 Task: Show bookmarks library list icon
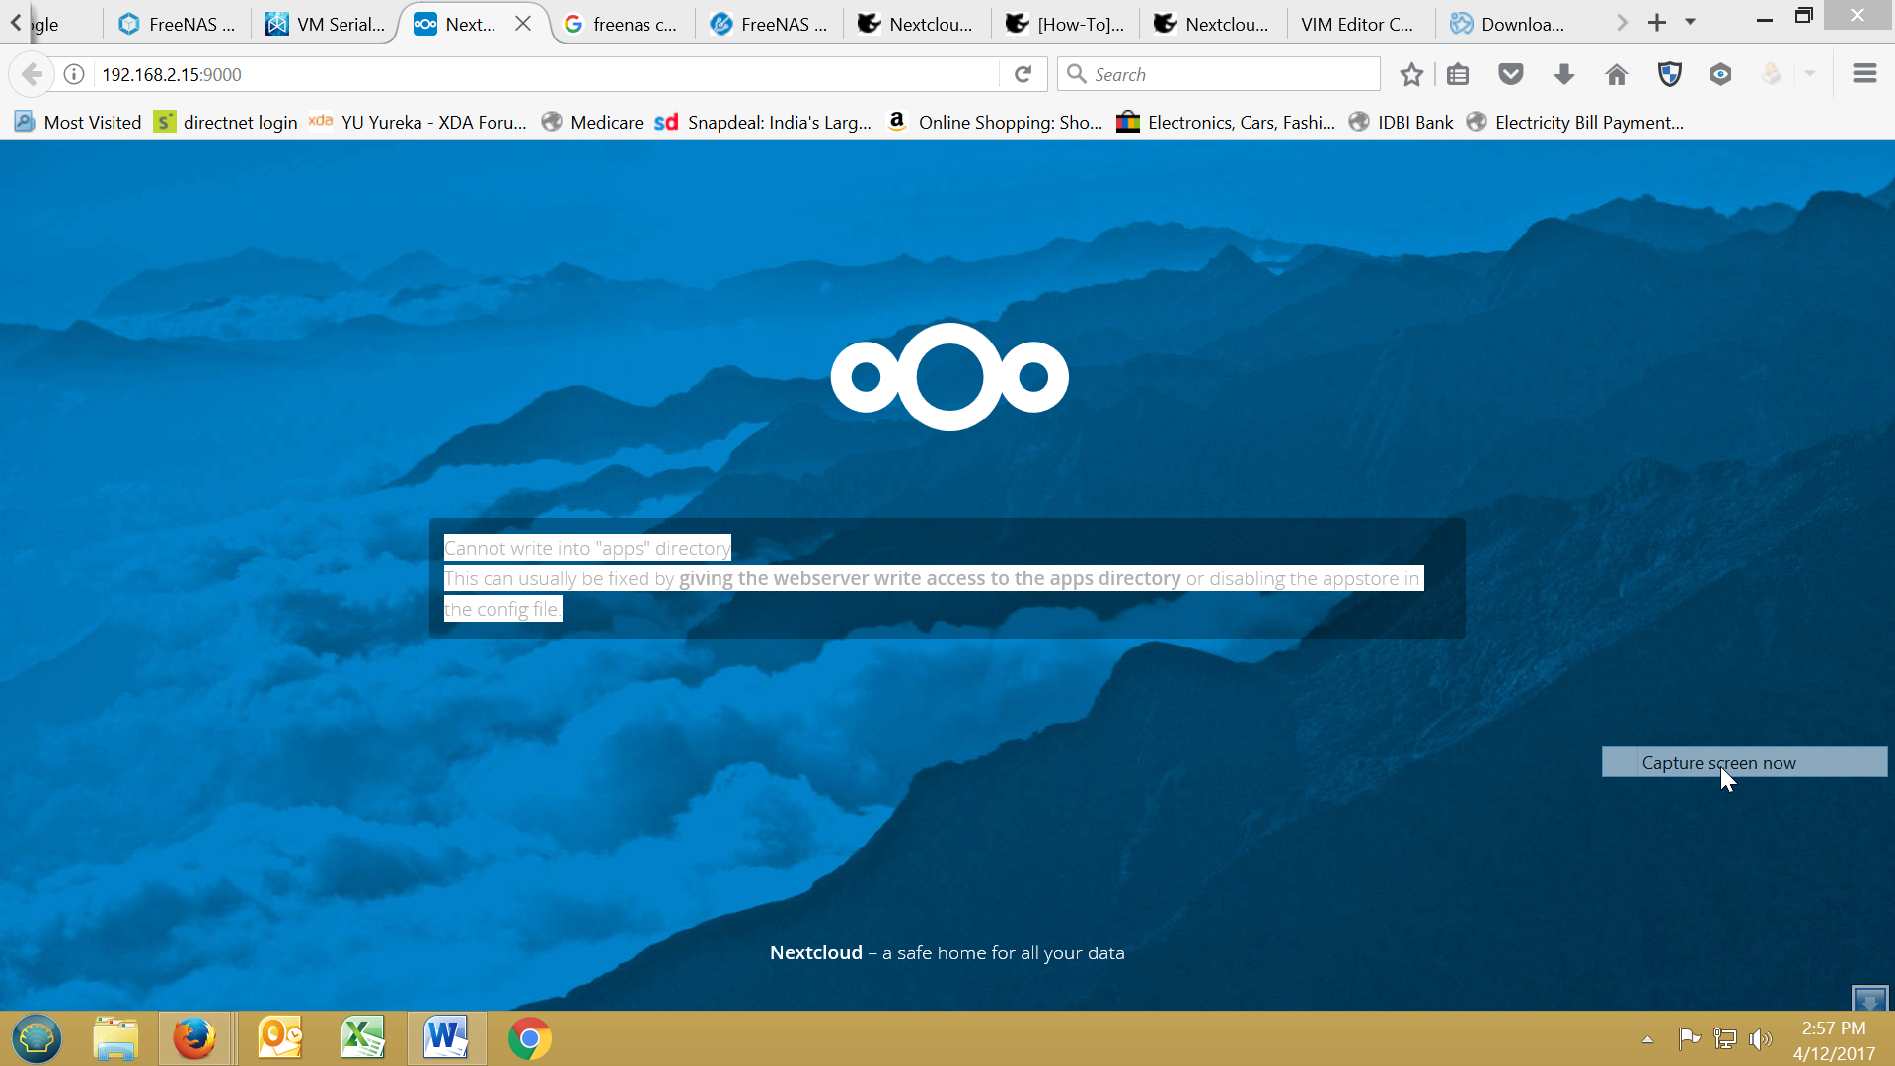click(1458, 74)
